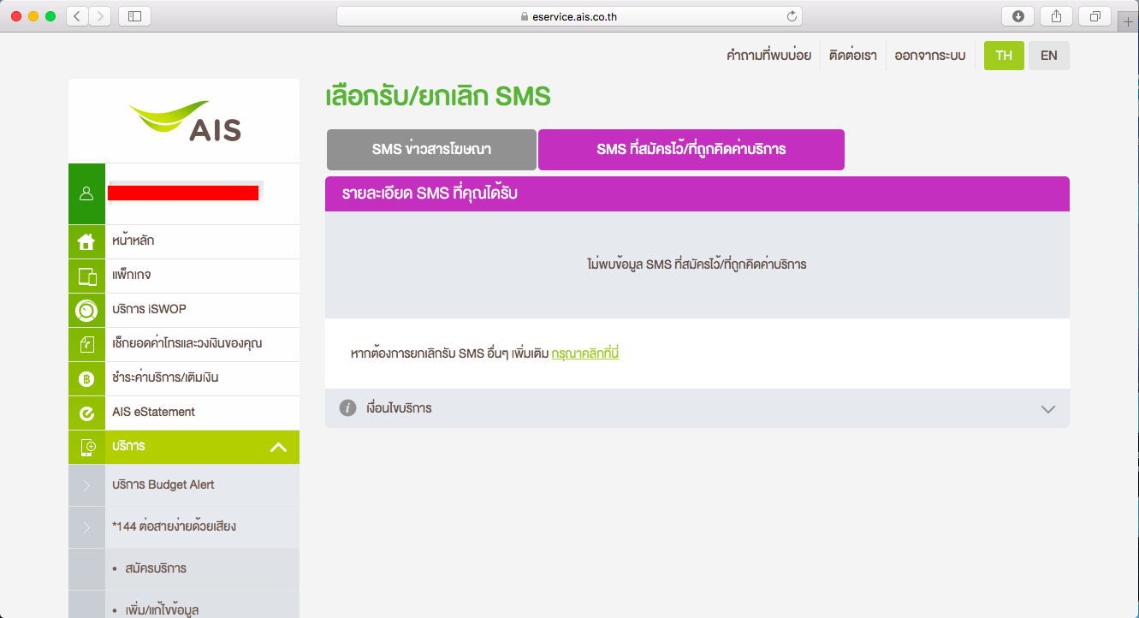This screenshot has height=618, width=1139.
Task: Click the package devices icon beside แพ็กเกจ
Action: click(86, 276)
